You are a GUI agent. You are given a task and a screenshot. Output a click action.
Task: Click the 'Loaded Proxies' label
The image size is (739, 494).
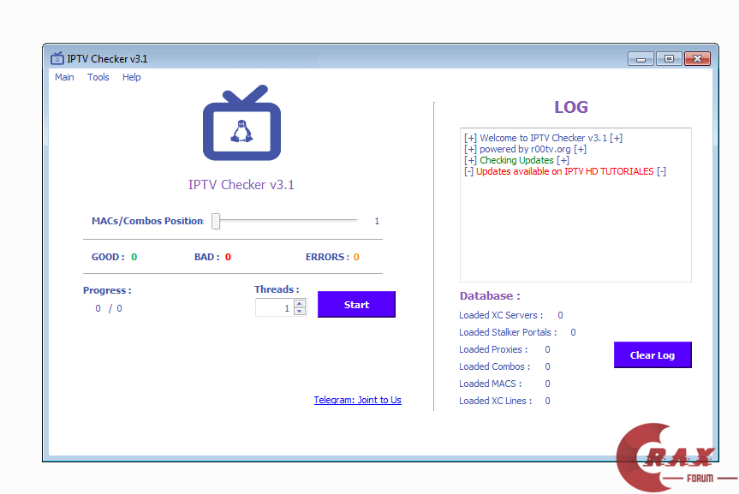pos(493,349)
